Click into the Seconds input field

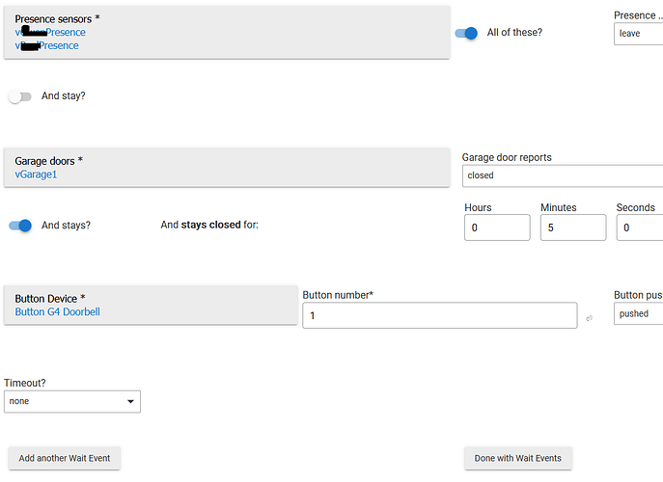point(639,228)
